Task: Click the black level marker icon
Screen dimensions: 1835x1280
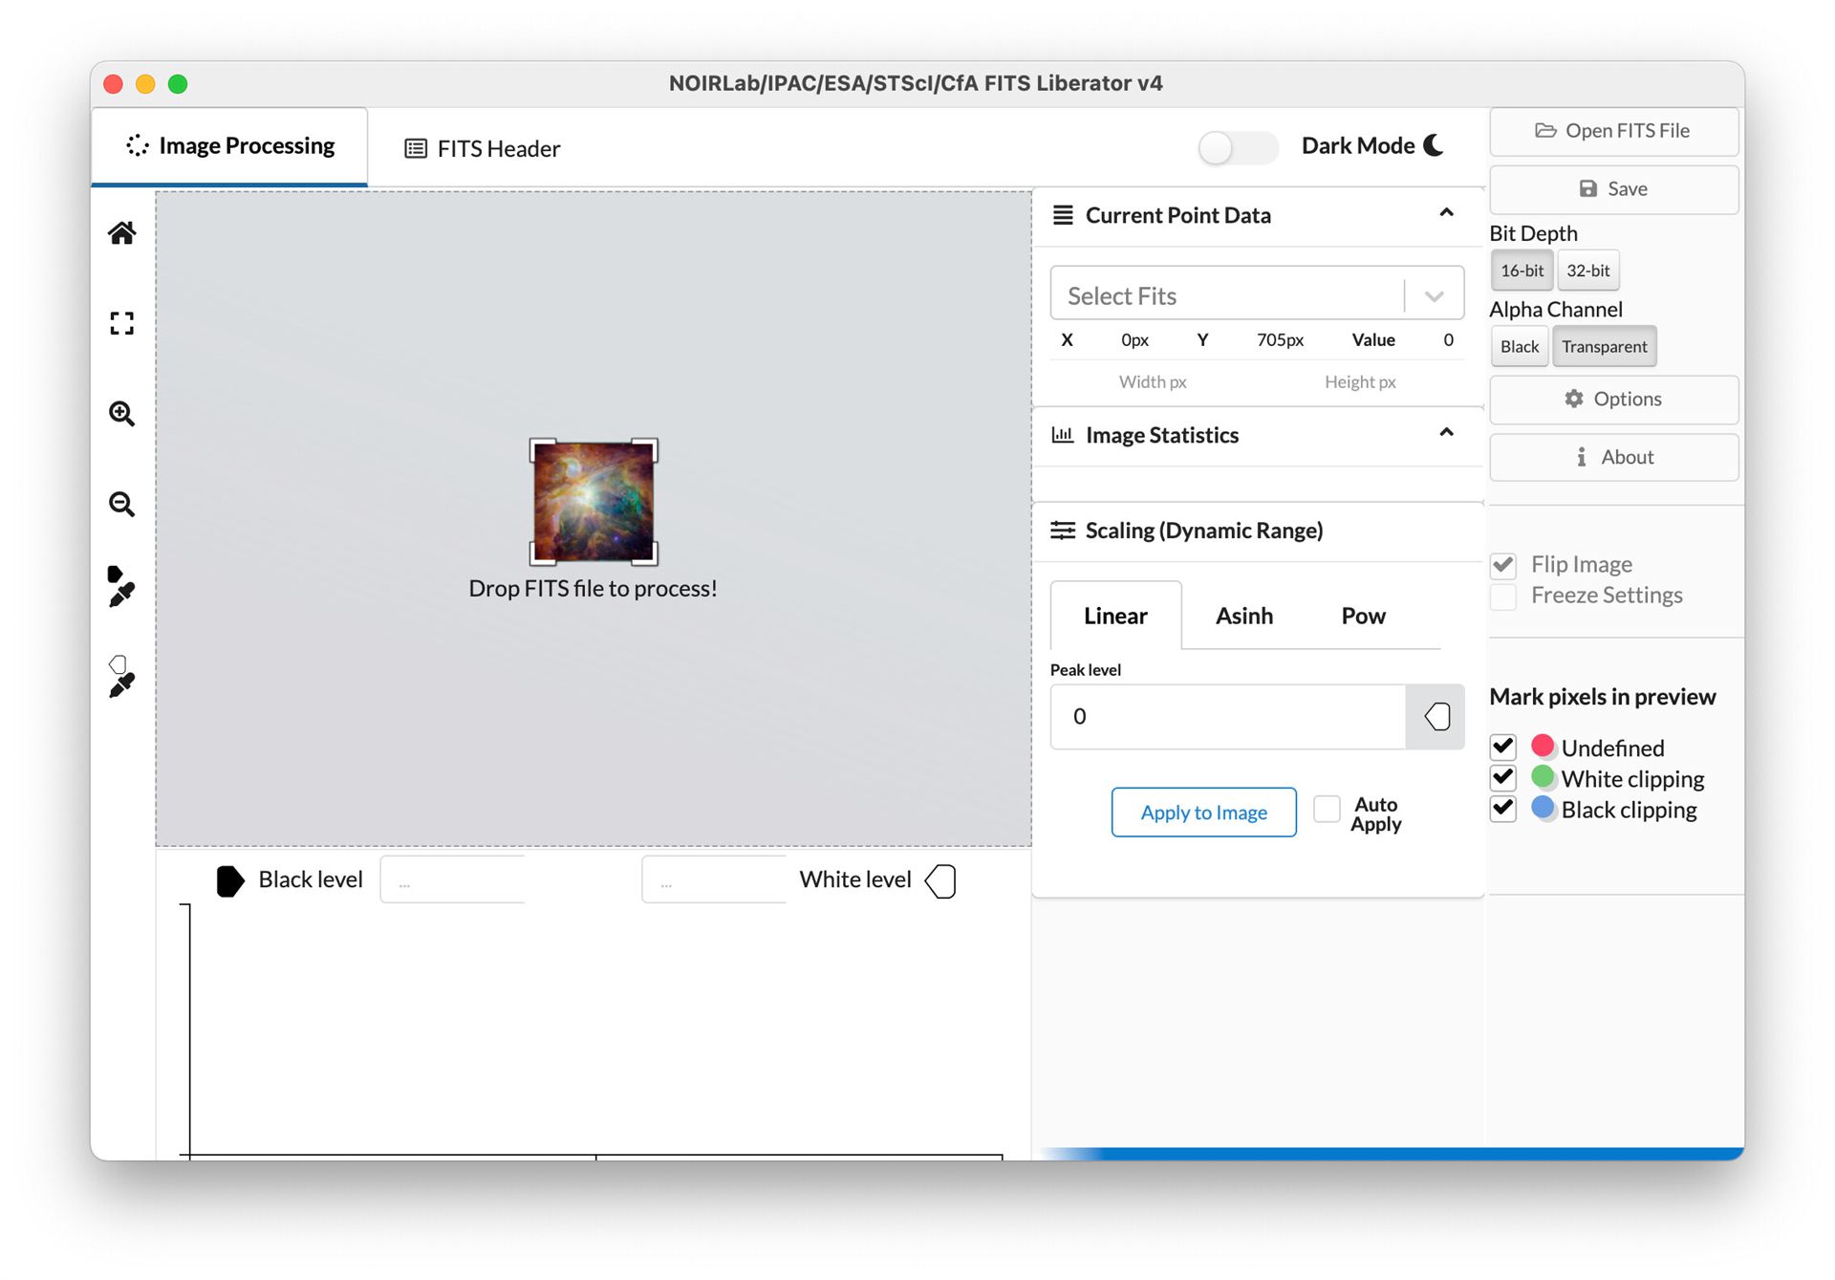Action: (230, 880)
